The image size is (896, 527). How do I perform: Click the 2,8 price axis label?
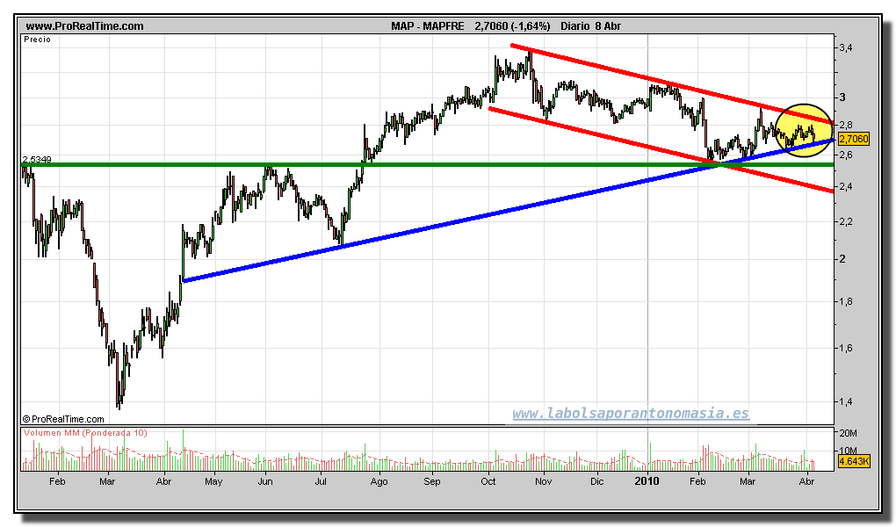pos(846,125)
